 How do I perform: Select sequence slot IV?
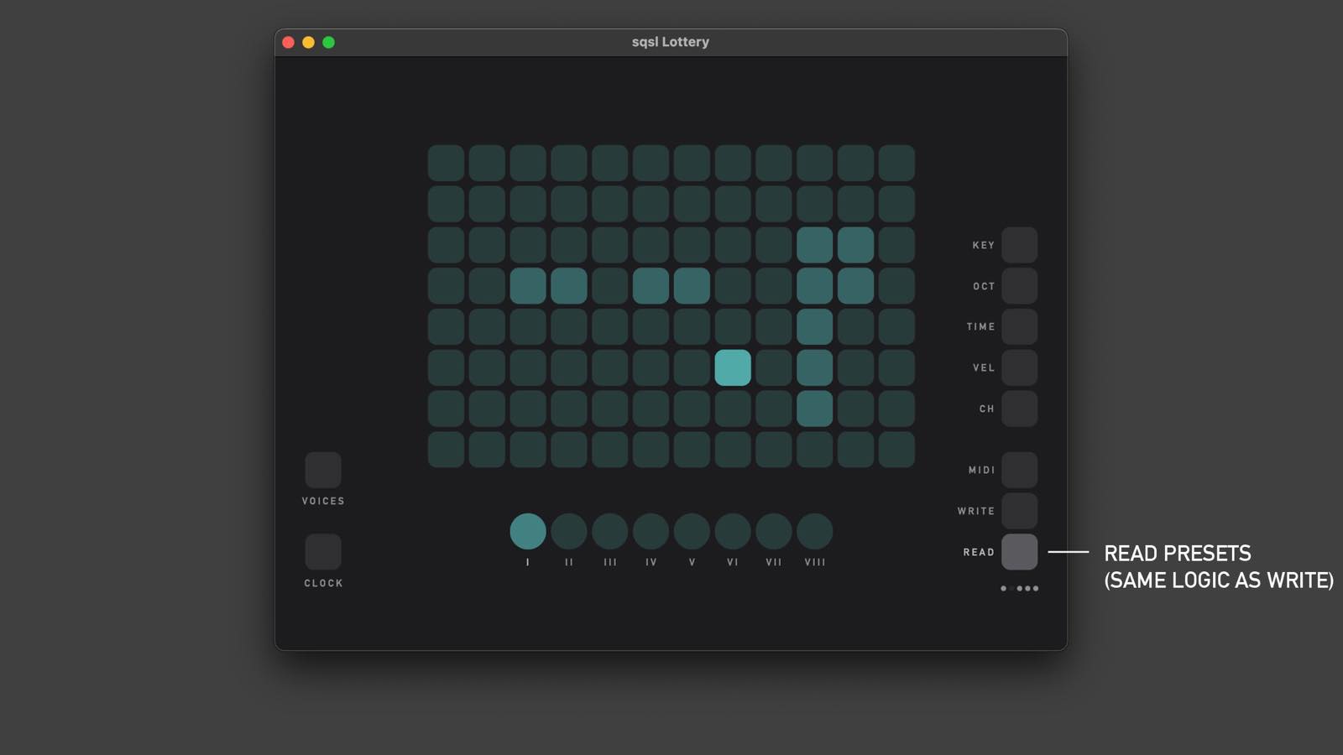(651, 531)
